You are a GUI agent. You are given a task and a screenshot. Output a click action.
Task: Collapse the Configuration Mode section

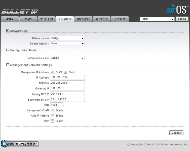[x=8, y=50]
